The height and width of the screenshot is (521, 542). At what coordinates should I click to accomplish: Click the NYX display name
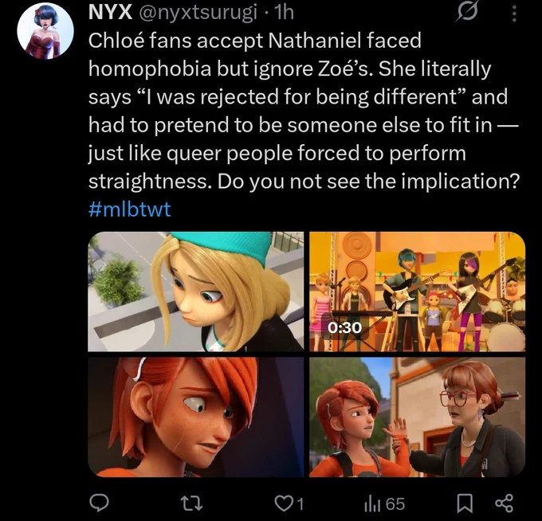click(x=110, y=12)
